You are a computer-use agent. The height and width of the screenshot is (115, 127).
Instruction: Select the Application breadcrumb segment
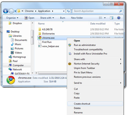coord(44,11)
